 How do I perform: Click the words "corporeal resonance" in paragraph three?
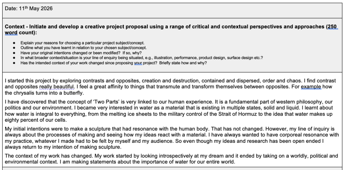(306, 135)
